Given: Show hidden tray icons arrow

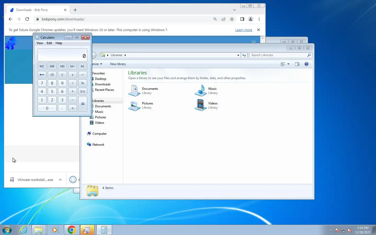Looking at the screenshot, I should (331, 230).
